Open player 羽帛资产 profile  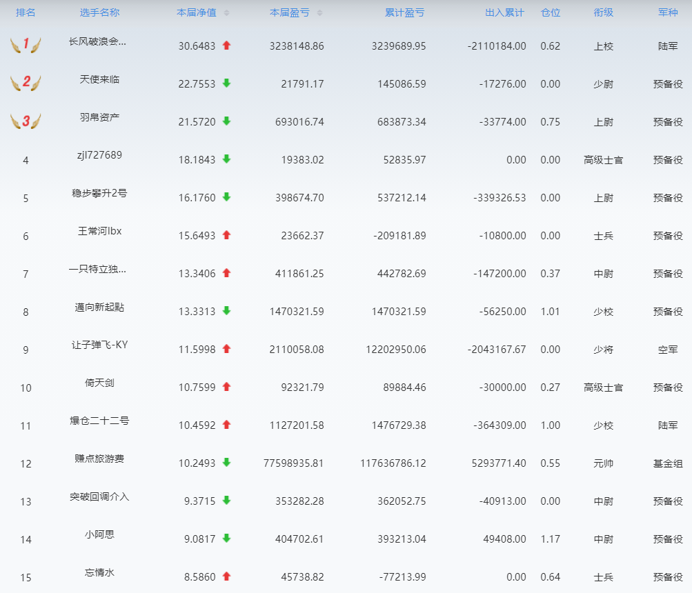pyautogui.click(x=99, y=117)
